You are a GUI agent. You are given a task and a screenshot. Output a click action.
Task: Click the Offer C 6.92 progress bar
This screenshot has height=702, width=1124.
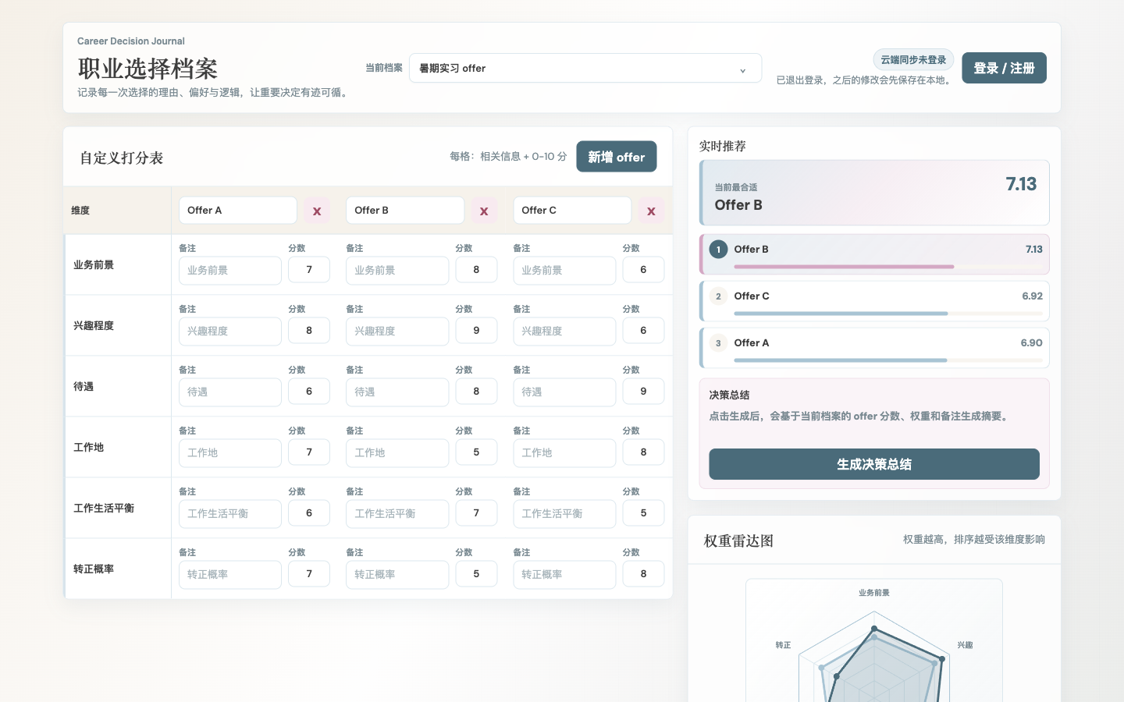tap(888, 314)
